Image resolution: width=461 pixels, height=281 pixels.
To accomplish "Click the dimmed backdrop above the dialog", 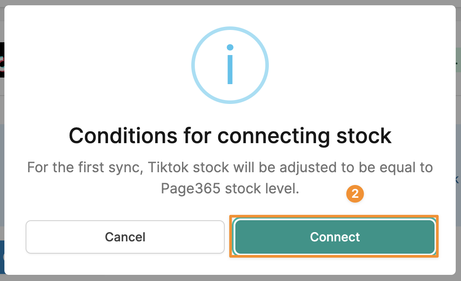I will click(230, 2).
